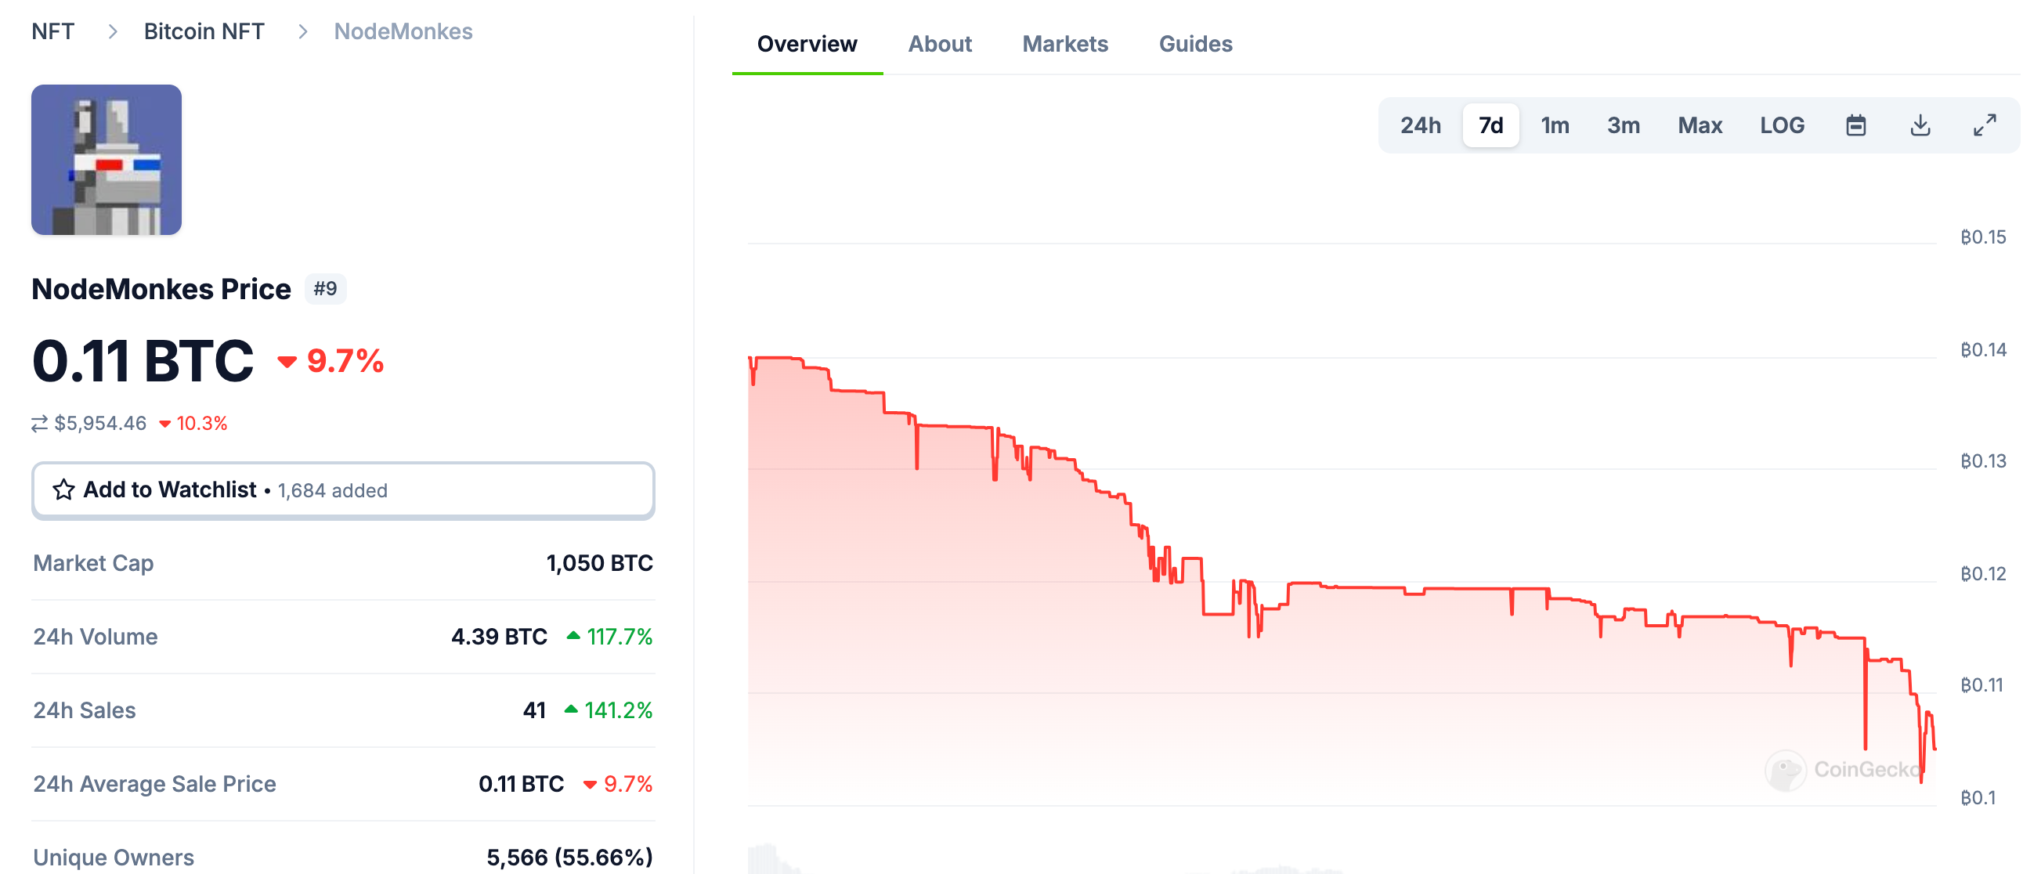This screenshot has width=2041, height=874.
Task: Select the 7d chart time range
Action: pyautogui.click(x=1490, y=125)
